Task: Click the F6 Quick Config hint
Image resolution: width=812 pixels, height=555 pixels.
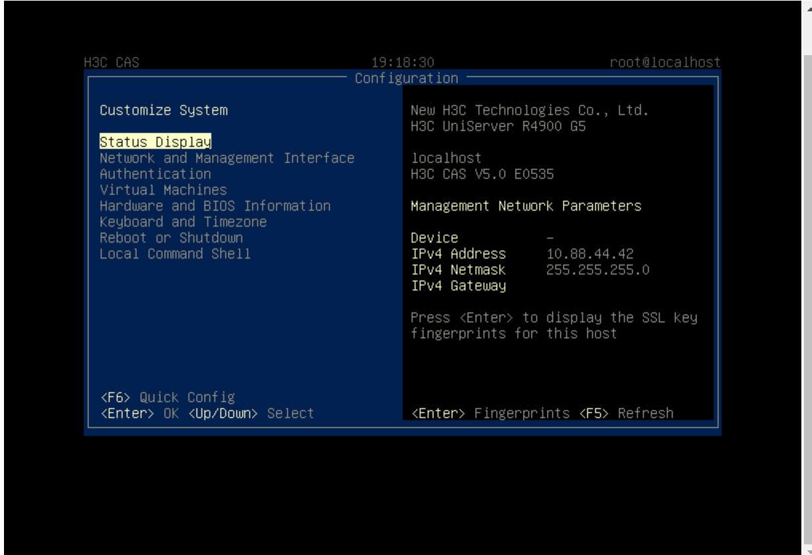Action: tap(167, 397)
